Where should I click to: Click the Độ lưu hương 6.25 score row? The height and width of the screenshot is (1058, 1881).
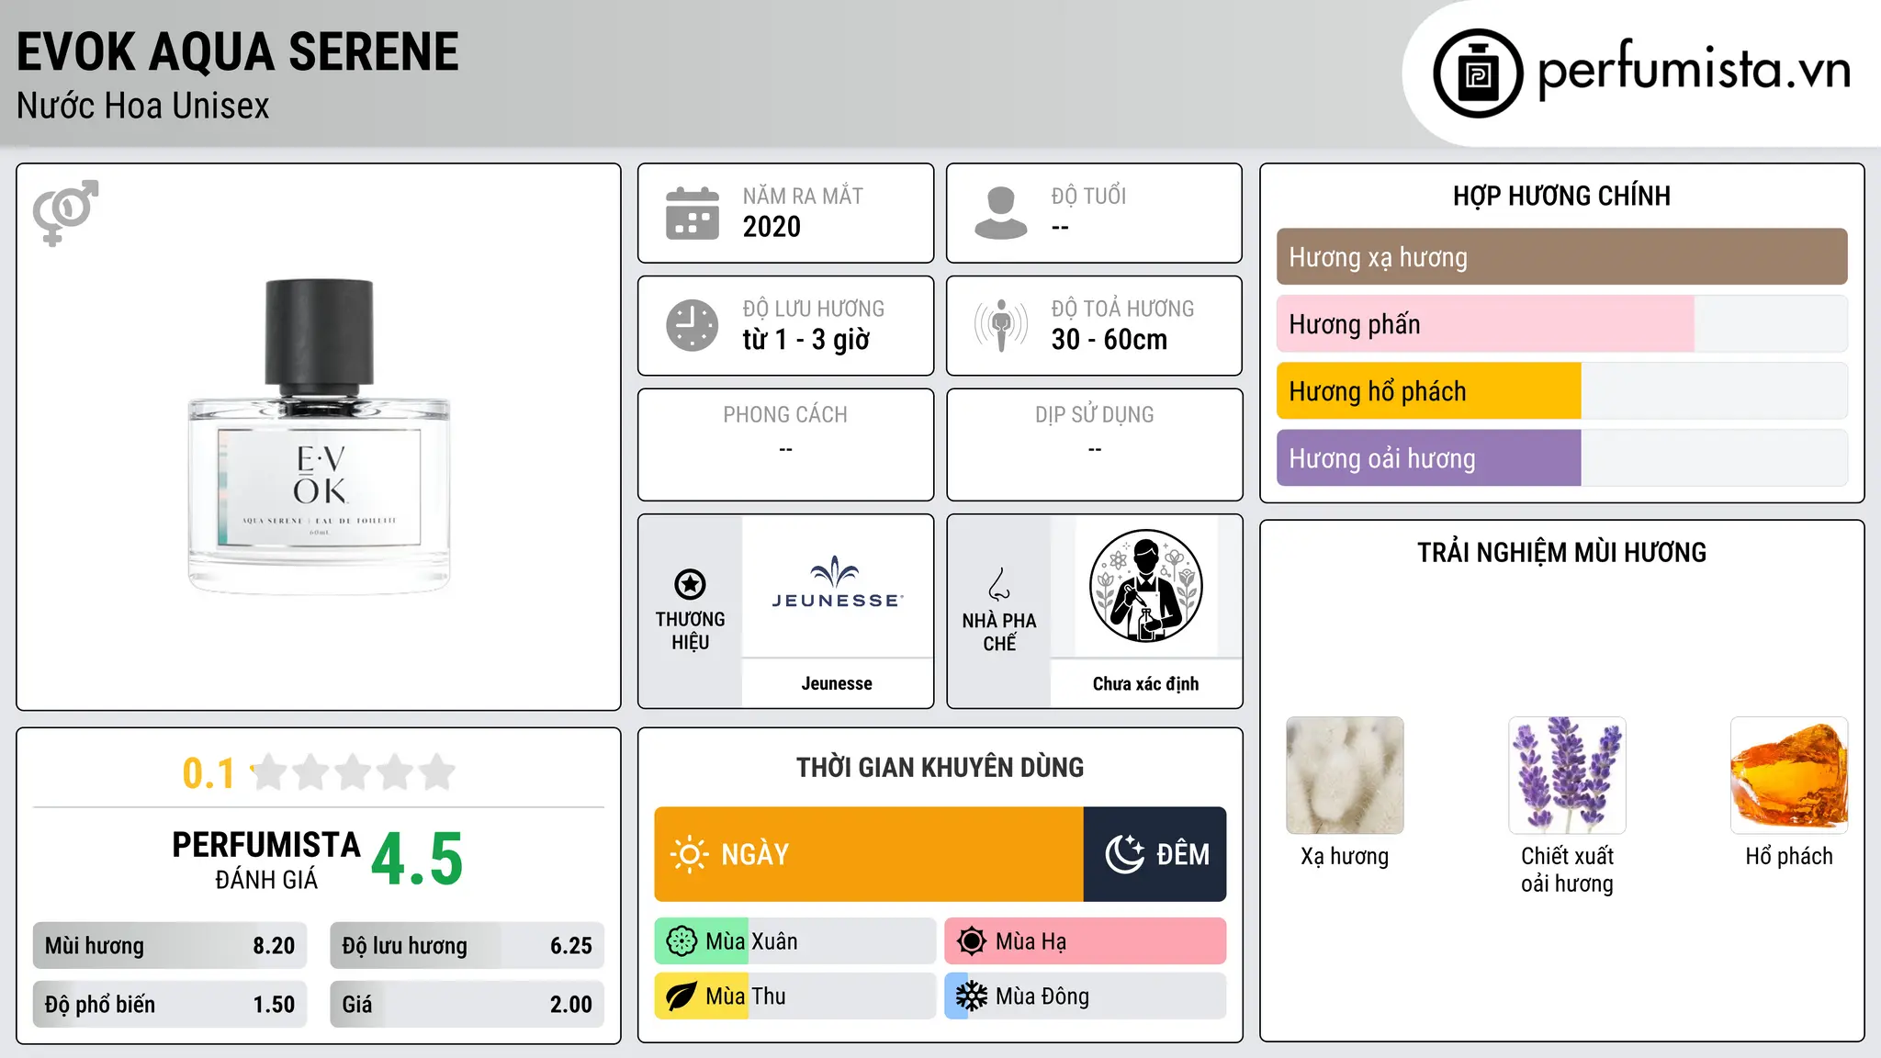tap(467, 946)
